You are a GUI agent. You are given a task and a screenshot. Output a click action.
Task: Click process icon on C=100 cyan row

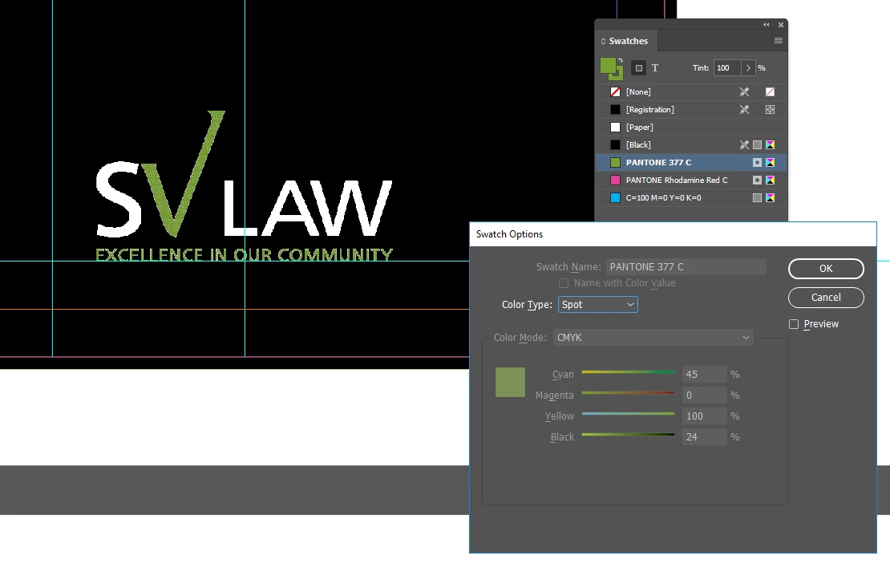coord(757,197)
